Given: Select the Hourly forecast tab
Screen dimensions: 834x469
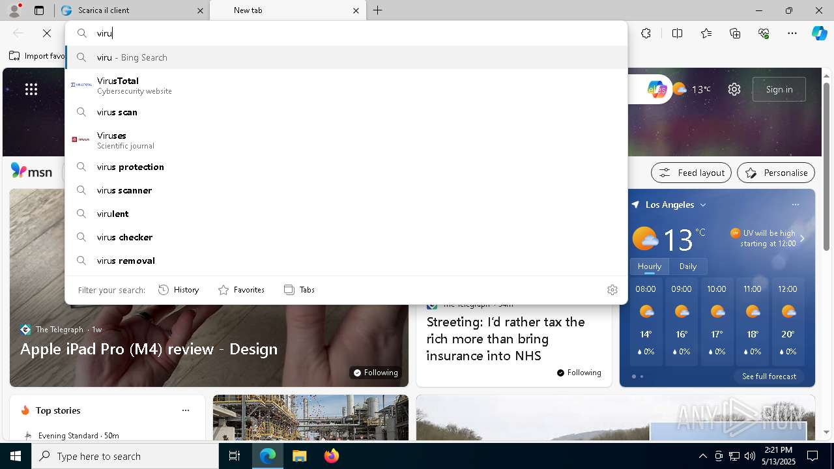Looking at the screenshot, I should pyautogui.click(x=650, y=266).
